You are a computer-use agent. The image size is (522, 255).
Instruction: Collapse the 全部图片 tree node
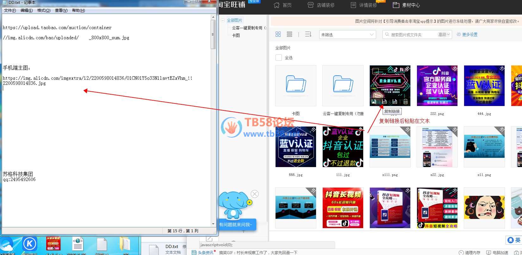(223, 20)
